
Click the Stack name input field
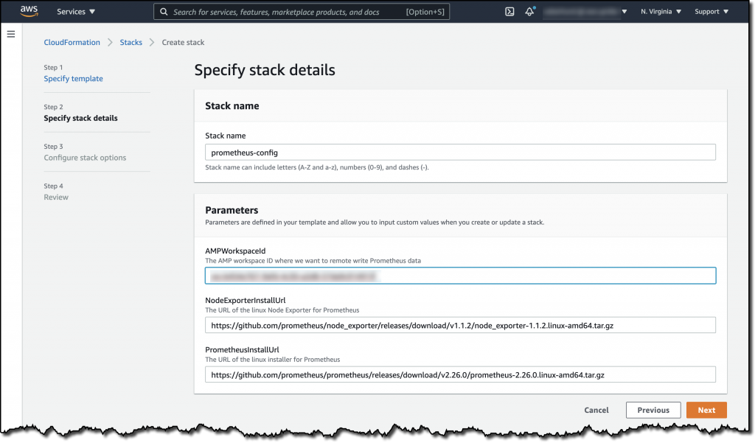459,152
